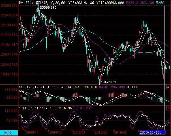The width and height of the screenshot is (171, 136).
Task: Click the 0.000 value in MACD header
Action: point(132,87)
